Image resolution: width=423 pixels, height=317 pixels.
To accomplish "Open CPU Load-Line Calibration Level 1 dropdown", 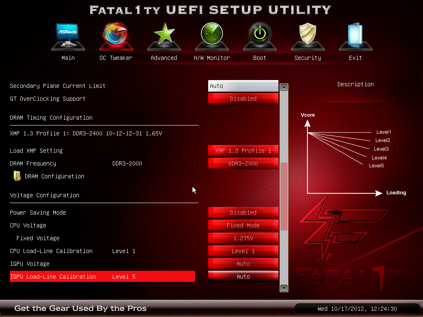I will click(243, 251).
